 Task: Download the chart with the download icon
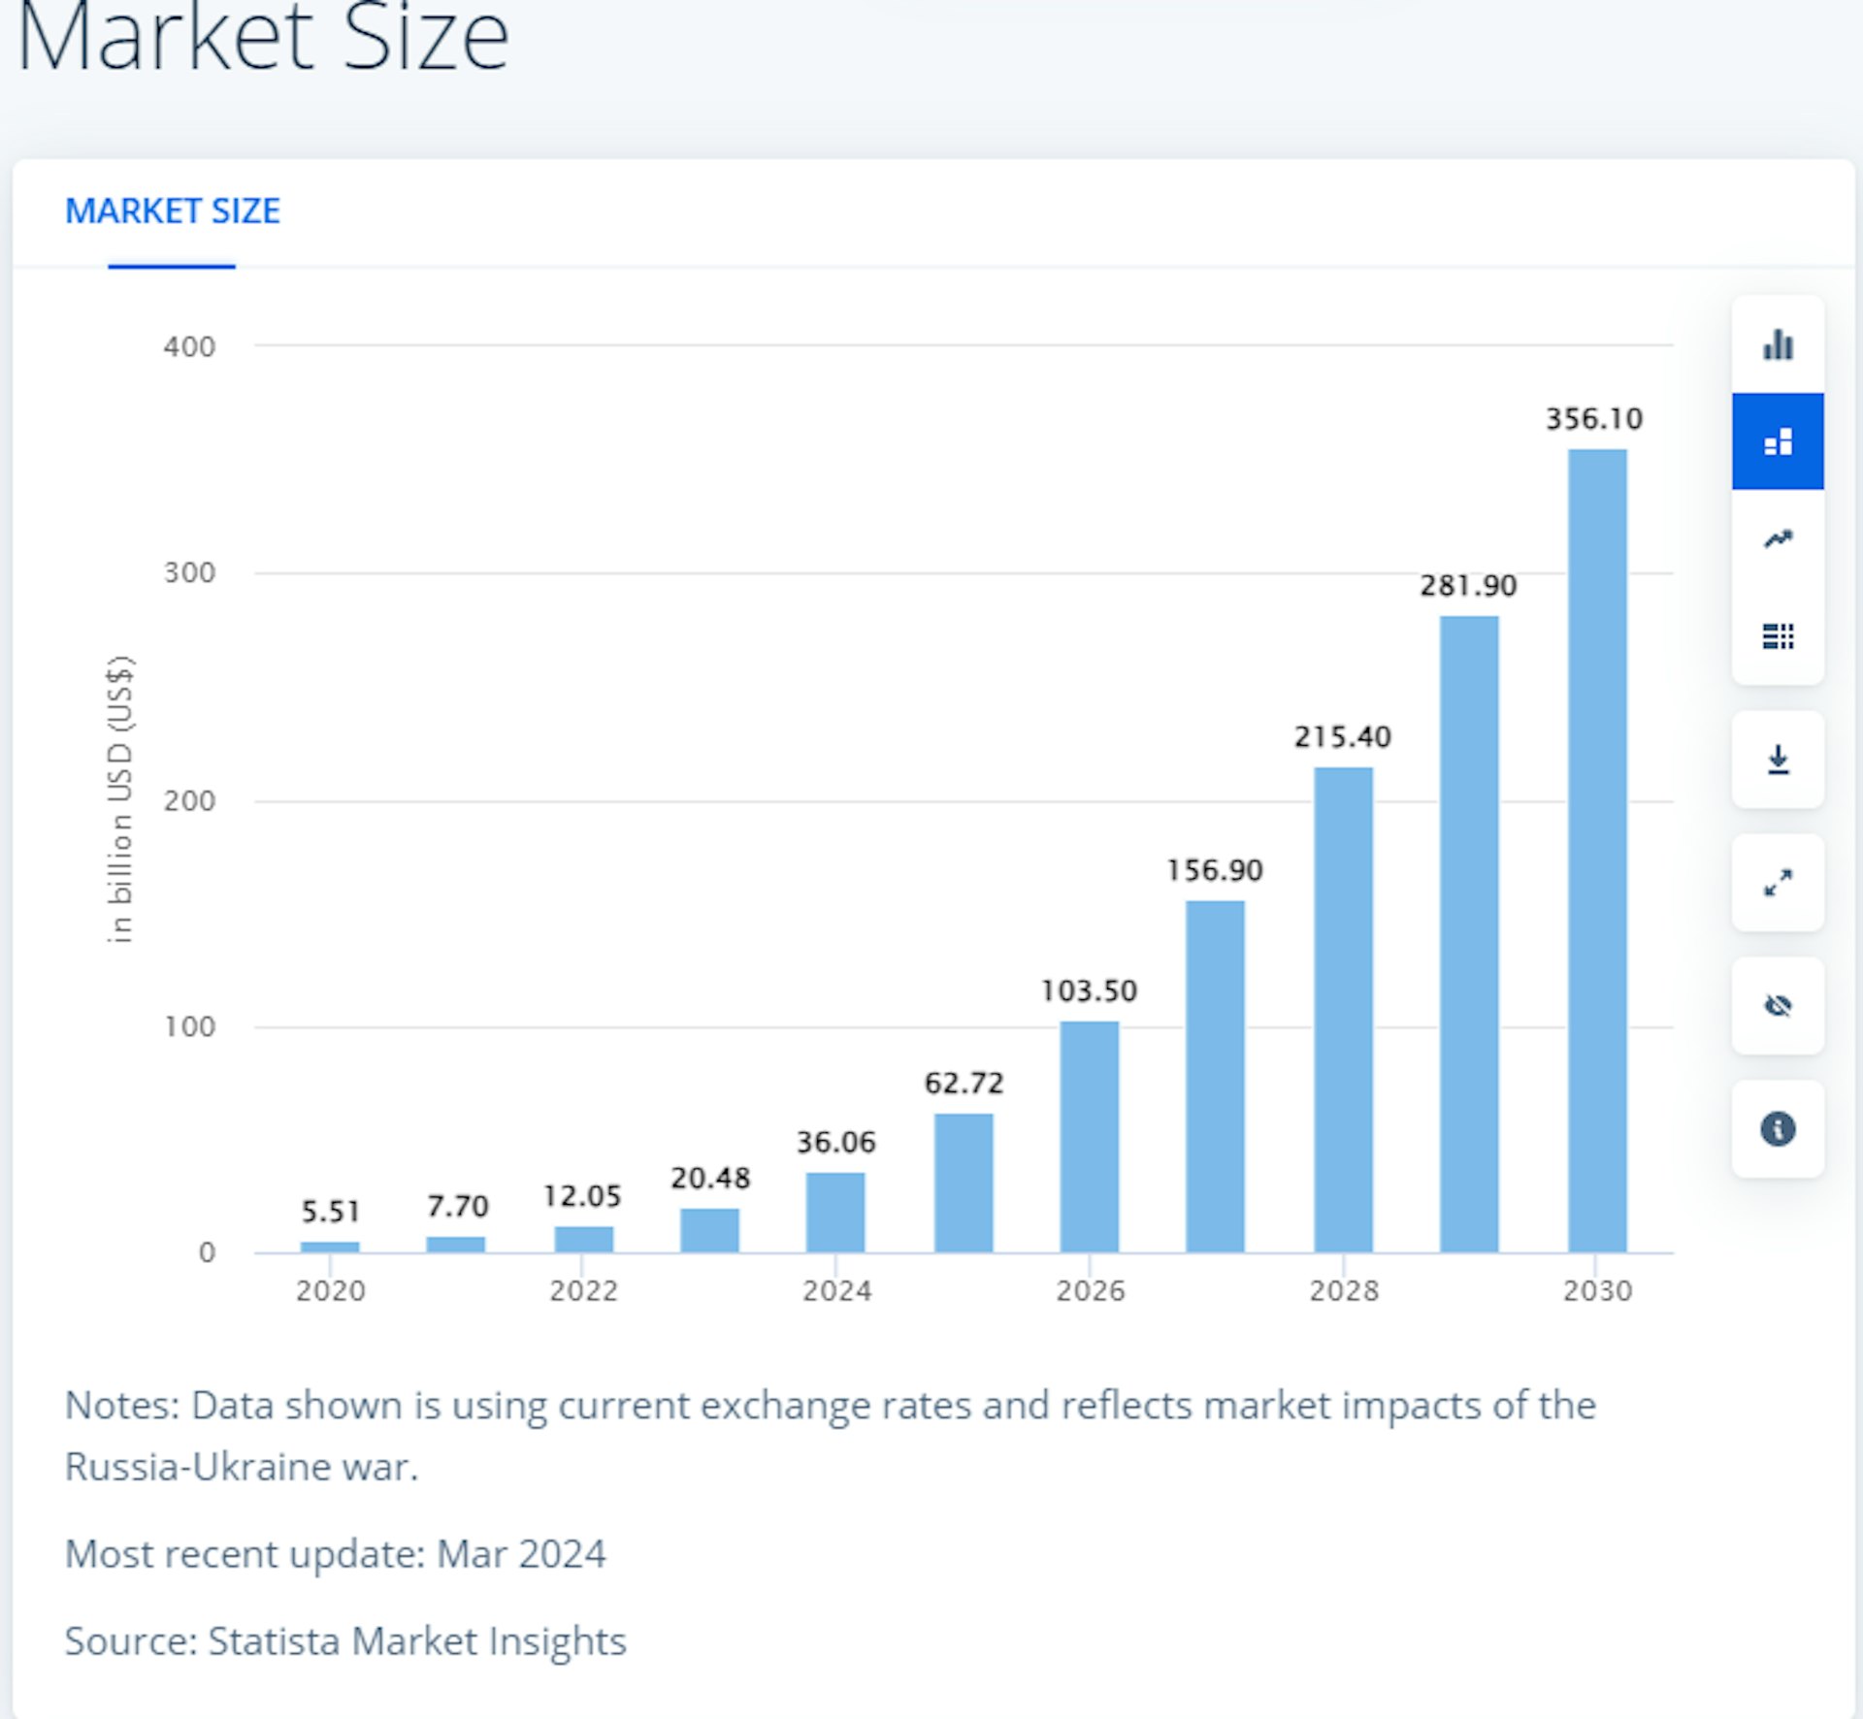pyautogui.click(x=1777, y=759)
